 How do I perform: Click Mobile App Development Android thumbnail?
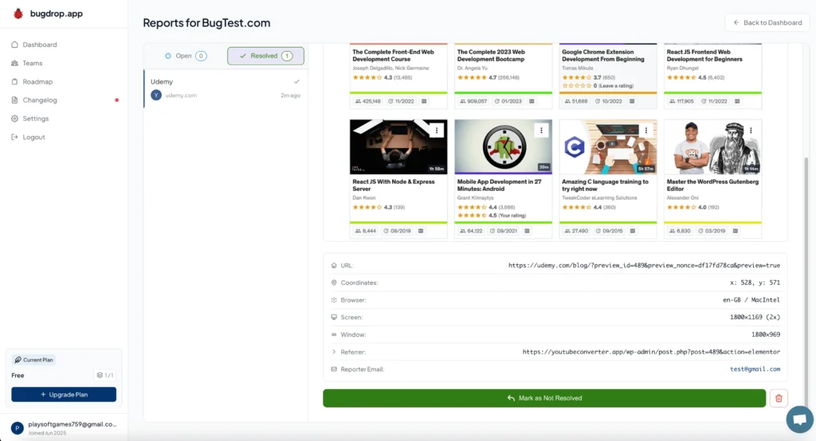pyautogui.click(x=504, y=146)
